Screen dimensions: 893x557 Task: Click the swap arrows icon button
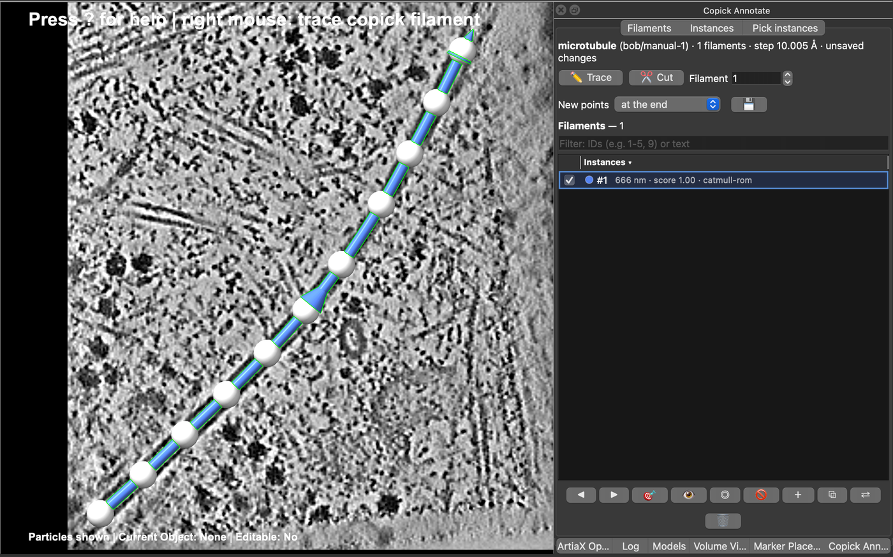coord(866,495)
